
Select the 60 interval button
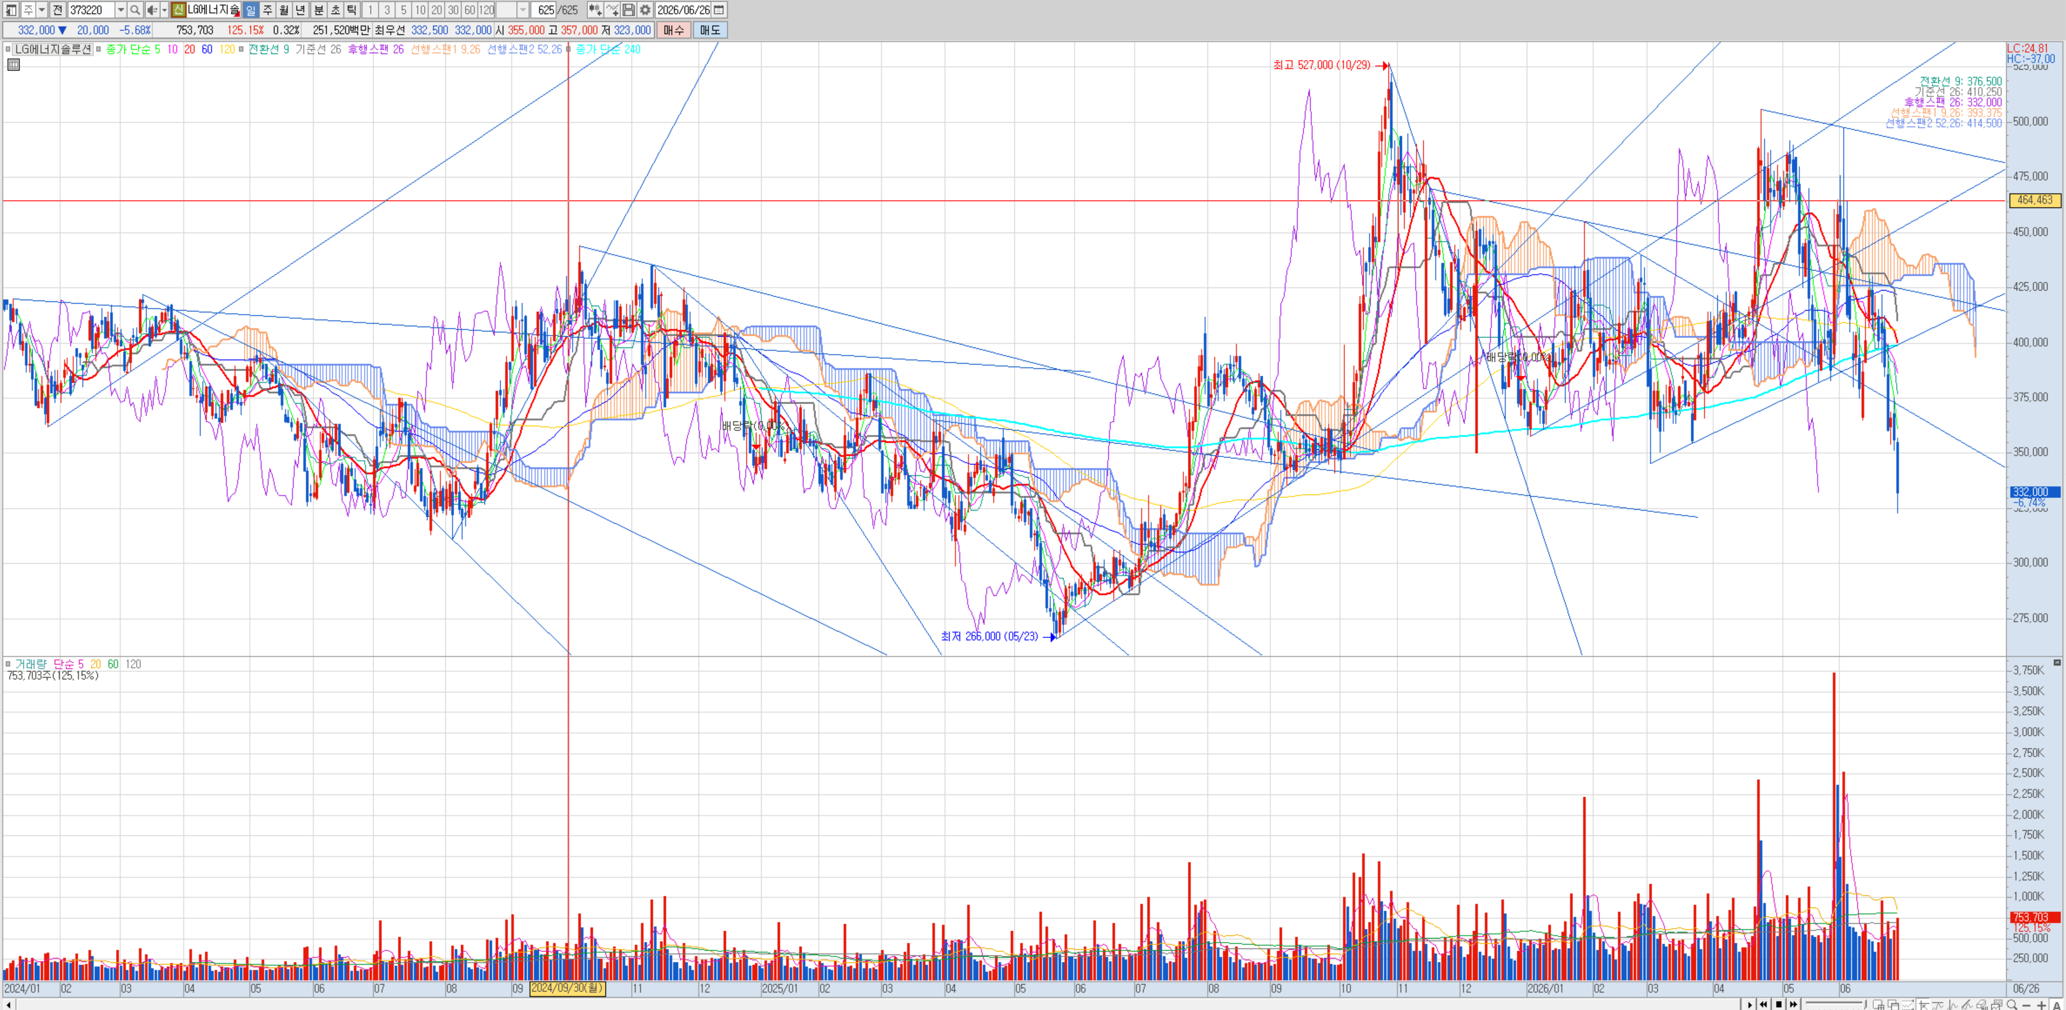tap(470, 10)
